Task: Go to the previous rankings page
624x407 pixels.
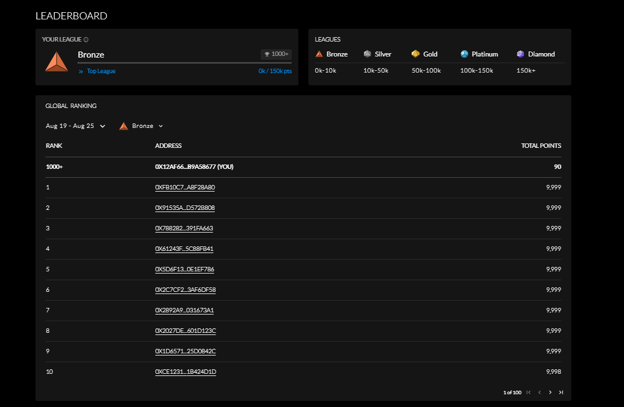Action: 539,392
